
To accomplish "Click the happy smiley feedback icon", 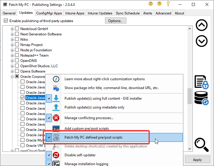I will point(151,4).
